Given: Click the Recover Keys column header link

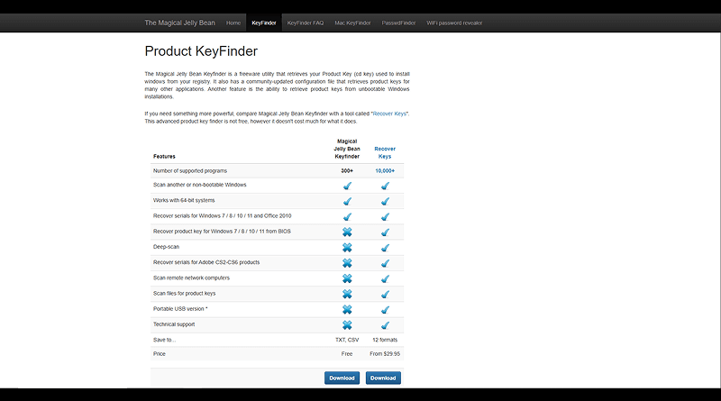Looking at the screenshot, I should coord(385,151).
